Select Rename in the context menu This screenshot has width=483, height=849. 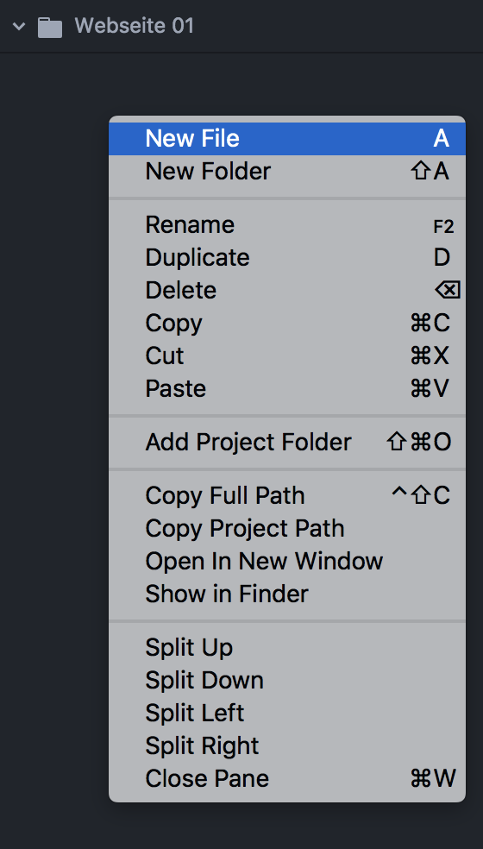point(287,225)
